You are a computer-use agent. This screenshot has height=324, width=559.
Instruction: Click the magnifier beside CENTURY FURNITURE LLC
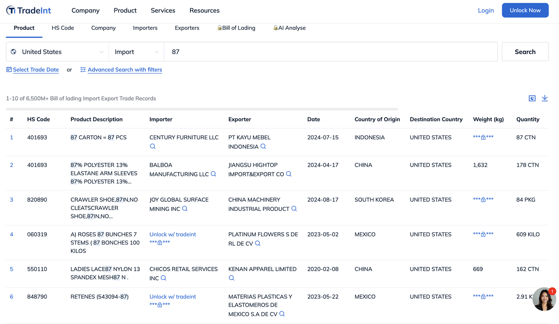(152, 147)
